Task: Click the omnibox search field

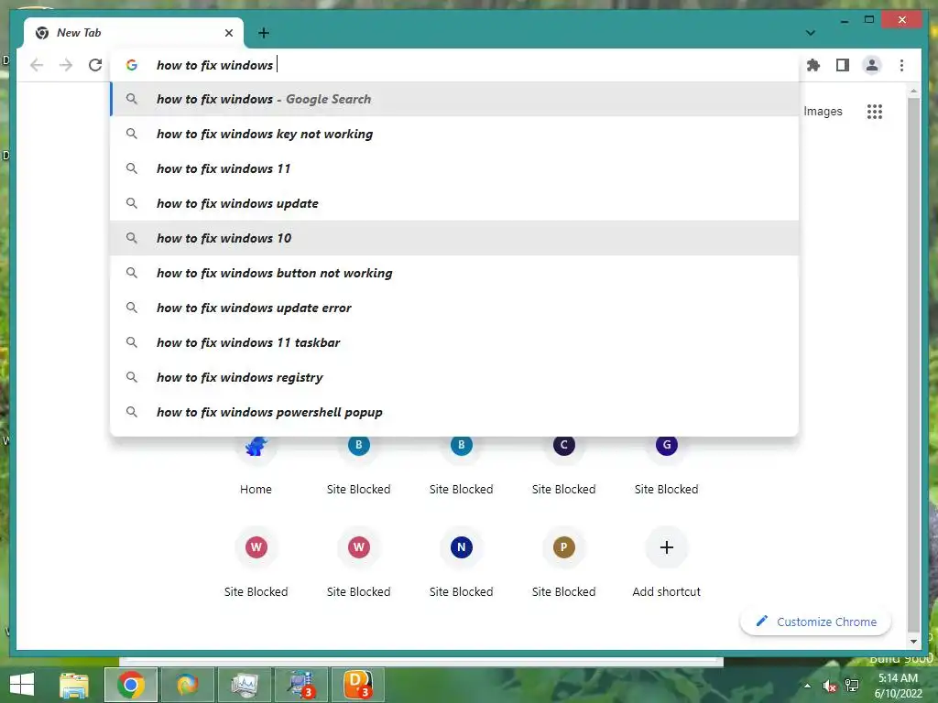Action: [x=454, y=65]
